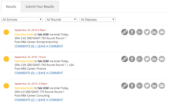Tweet the 1:01pm interview invite result
Screen dimensions: 177x105
147,59
